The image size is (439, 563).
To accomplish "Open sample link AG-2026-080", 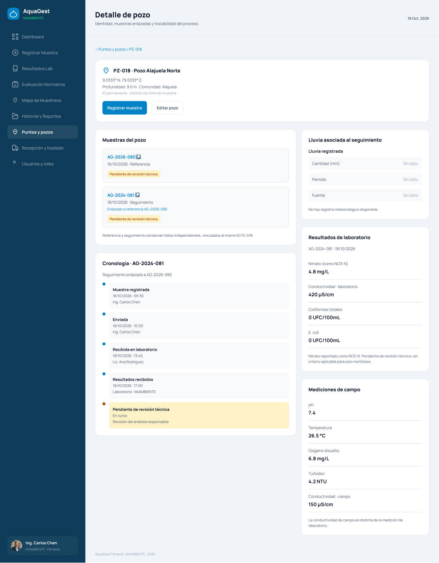I will pos(121,157).
